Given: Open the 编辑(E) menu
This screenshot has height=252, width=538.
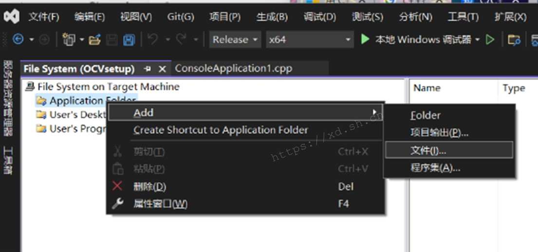Looking at the screenshot, I should (x=90, y=17).
